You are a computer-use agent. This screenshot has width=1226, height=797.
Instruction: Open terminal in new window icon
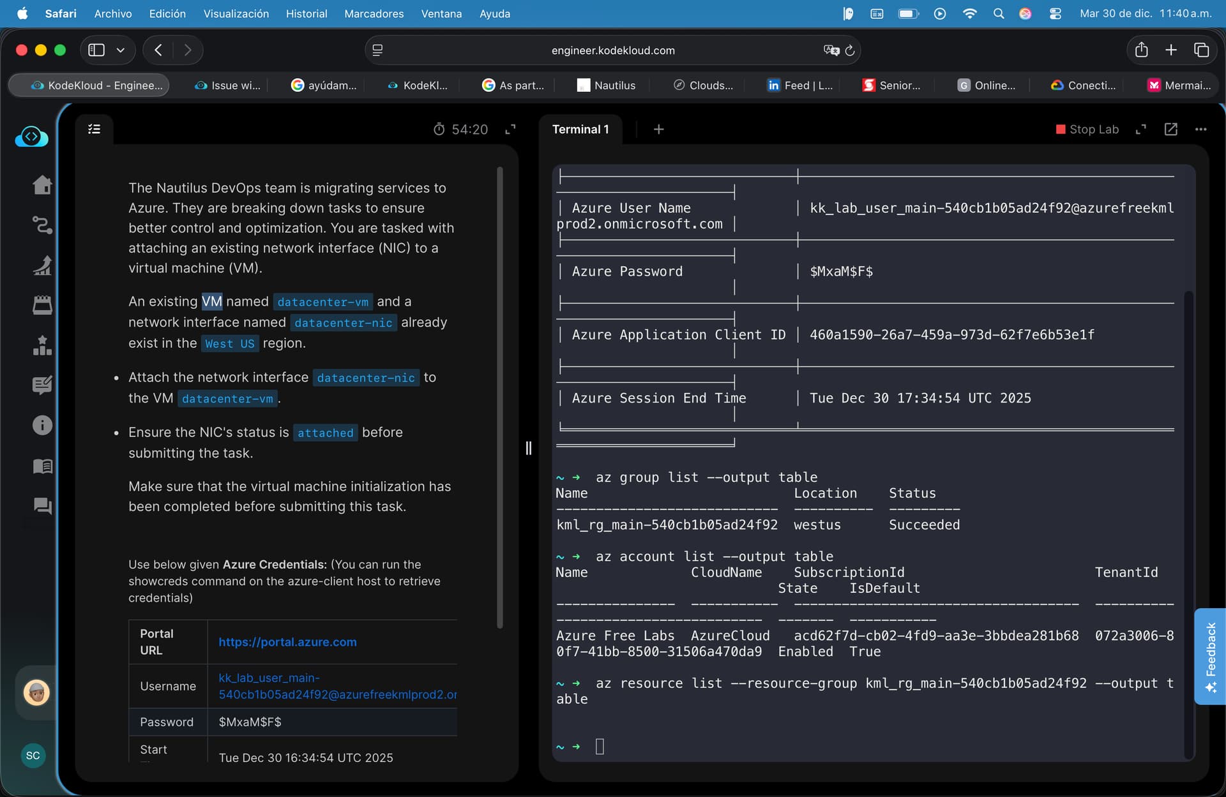(x=1170, y=130)
